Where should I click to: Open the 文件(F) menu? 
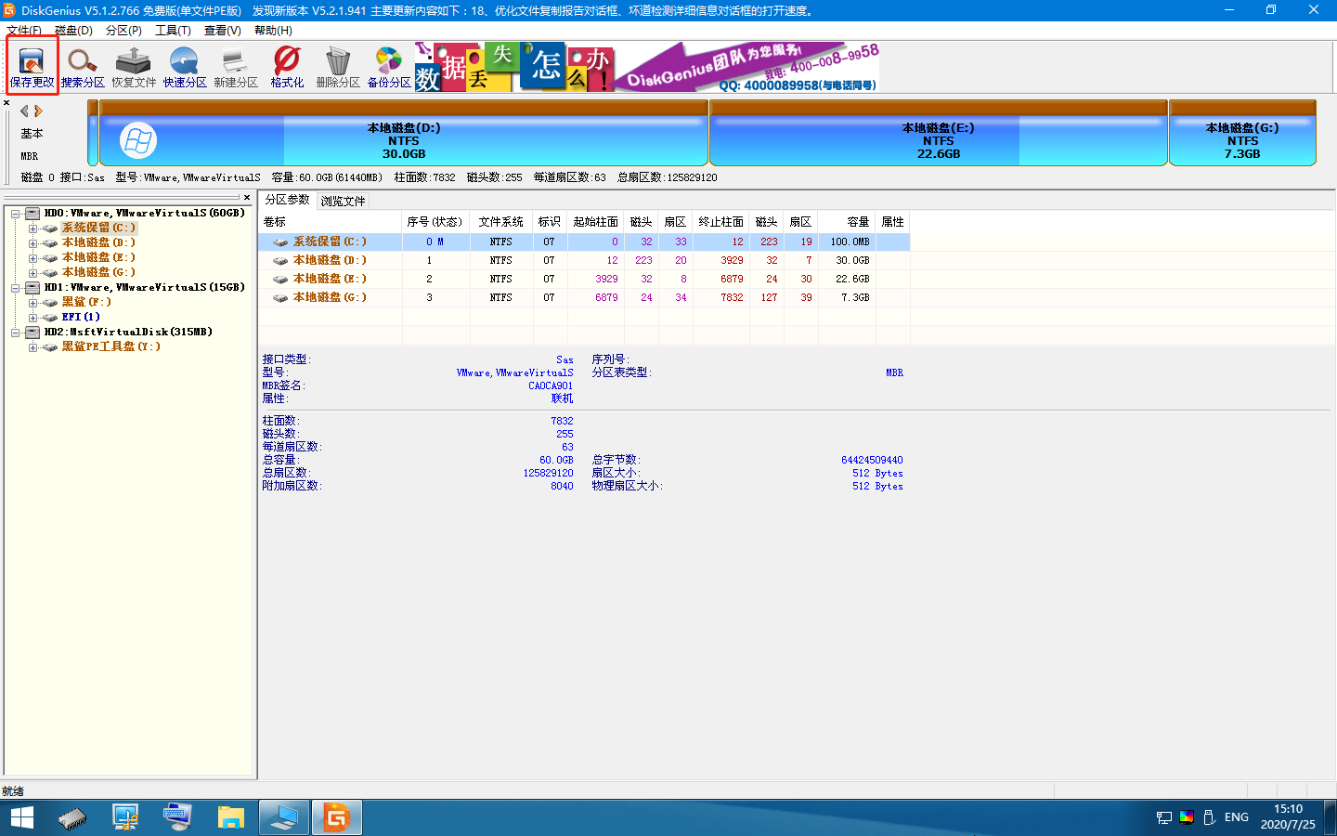point(24,30)
